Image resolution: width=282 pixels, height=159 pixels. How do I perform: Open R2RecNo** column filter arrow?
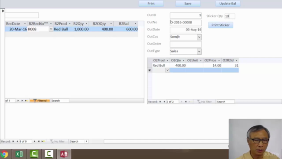point(51,24)
